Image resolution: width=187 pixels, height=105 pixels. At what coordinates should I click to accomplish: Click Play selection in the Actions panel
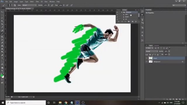[125, 22]
